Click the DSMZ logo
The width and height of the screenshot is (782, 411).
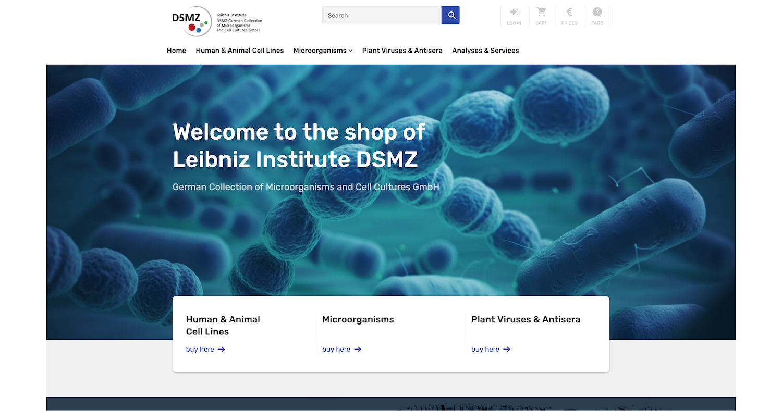(x=217, y=21)
